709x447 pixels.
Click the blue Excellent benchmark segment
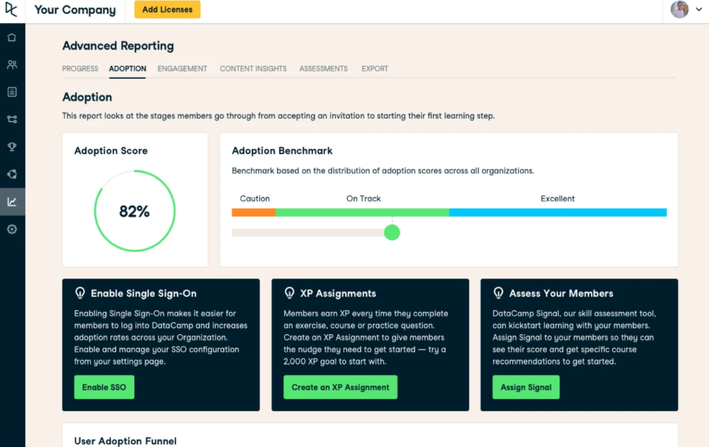[x=558, y=213]
